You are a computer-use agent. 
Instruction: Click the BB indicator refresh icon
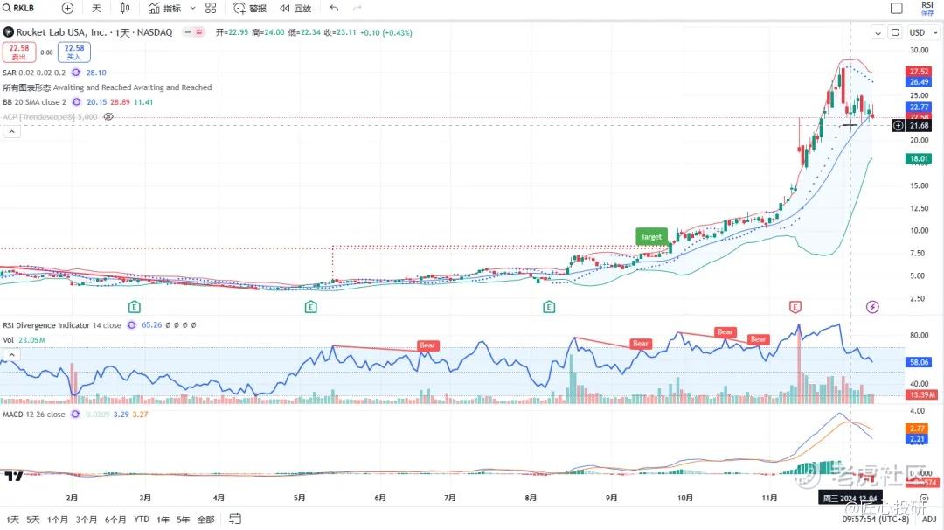point(76,101)
